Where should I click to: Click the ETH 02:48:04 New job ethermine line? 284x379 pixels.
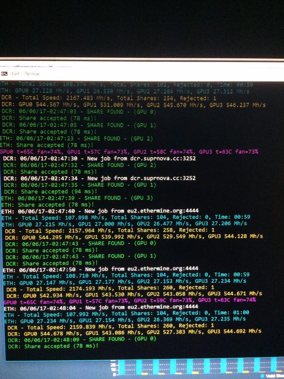point(101,307)
